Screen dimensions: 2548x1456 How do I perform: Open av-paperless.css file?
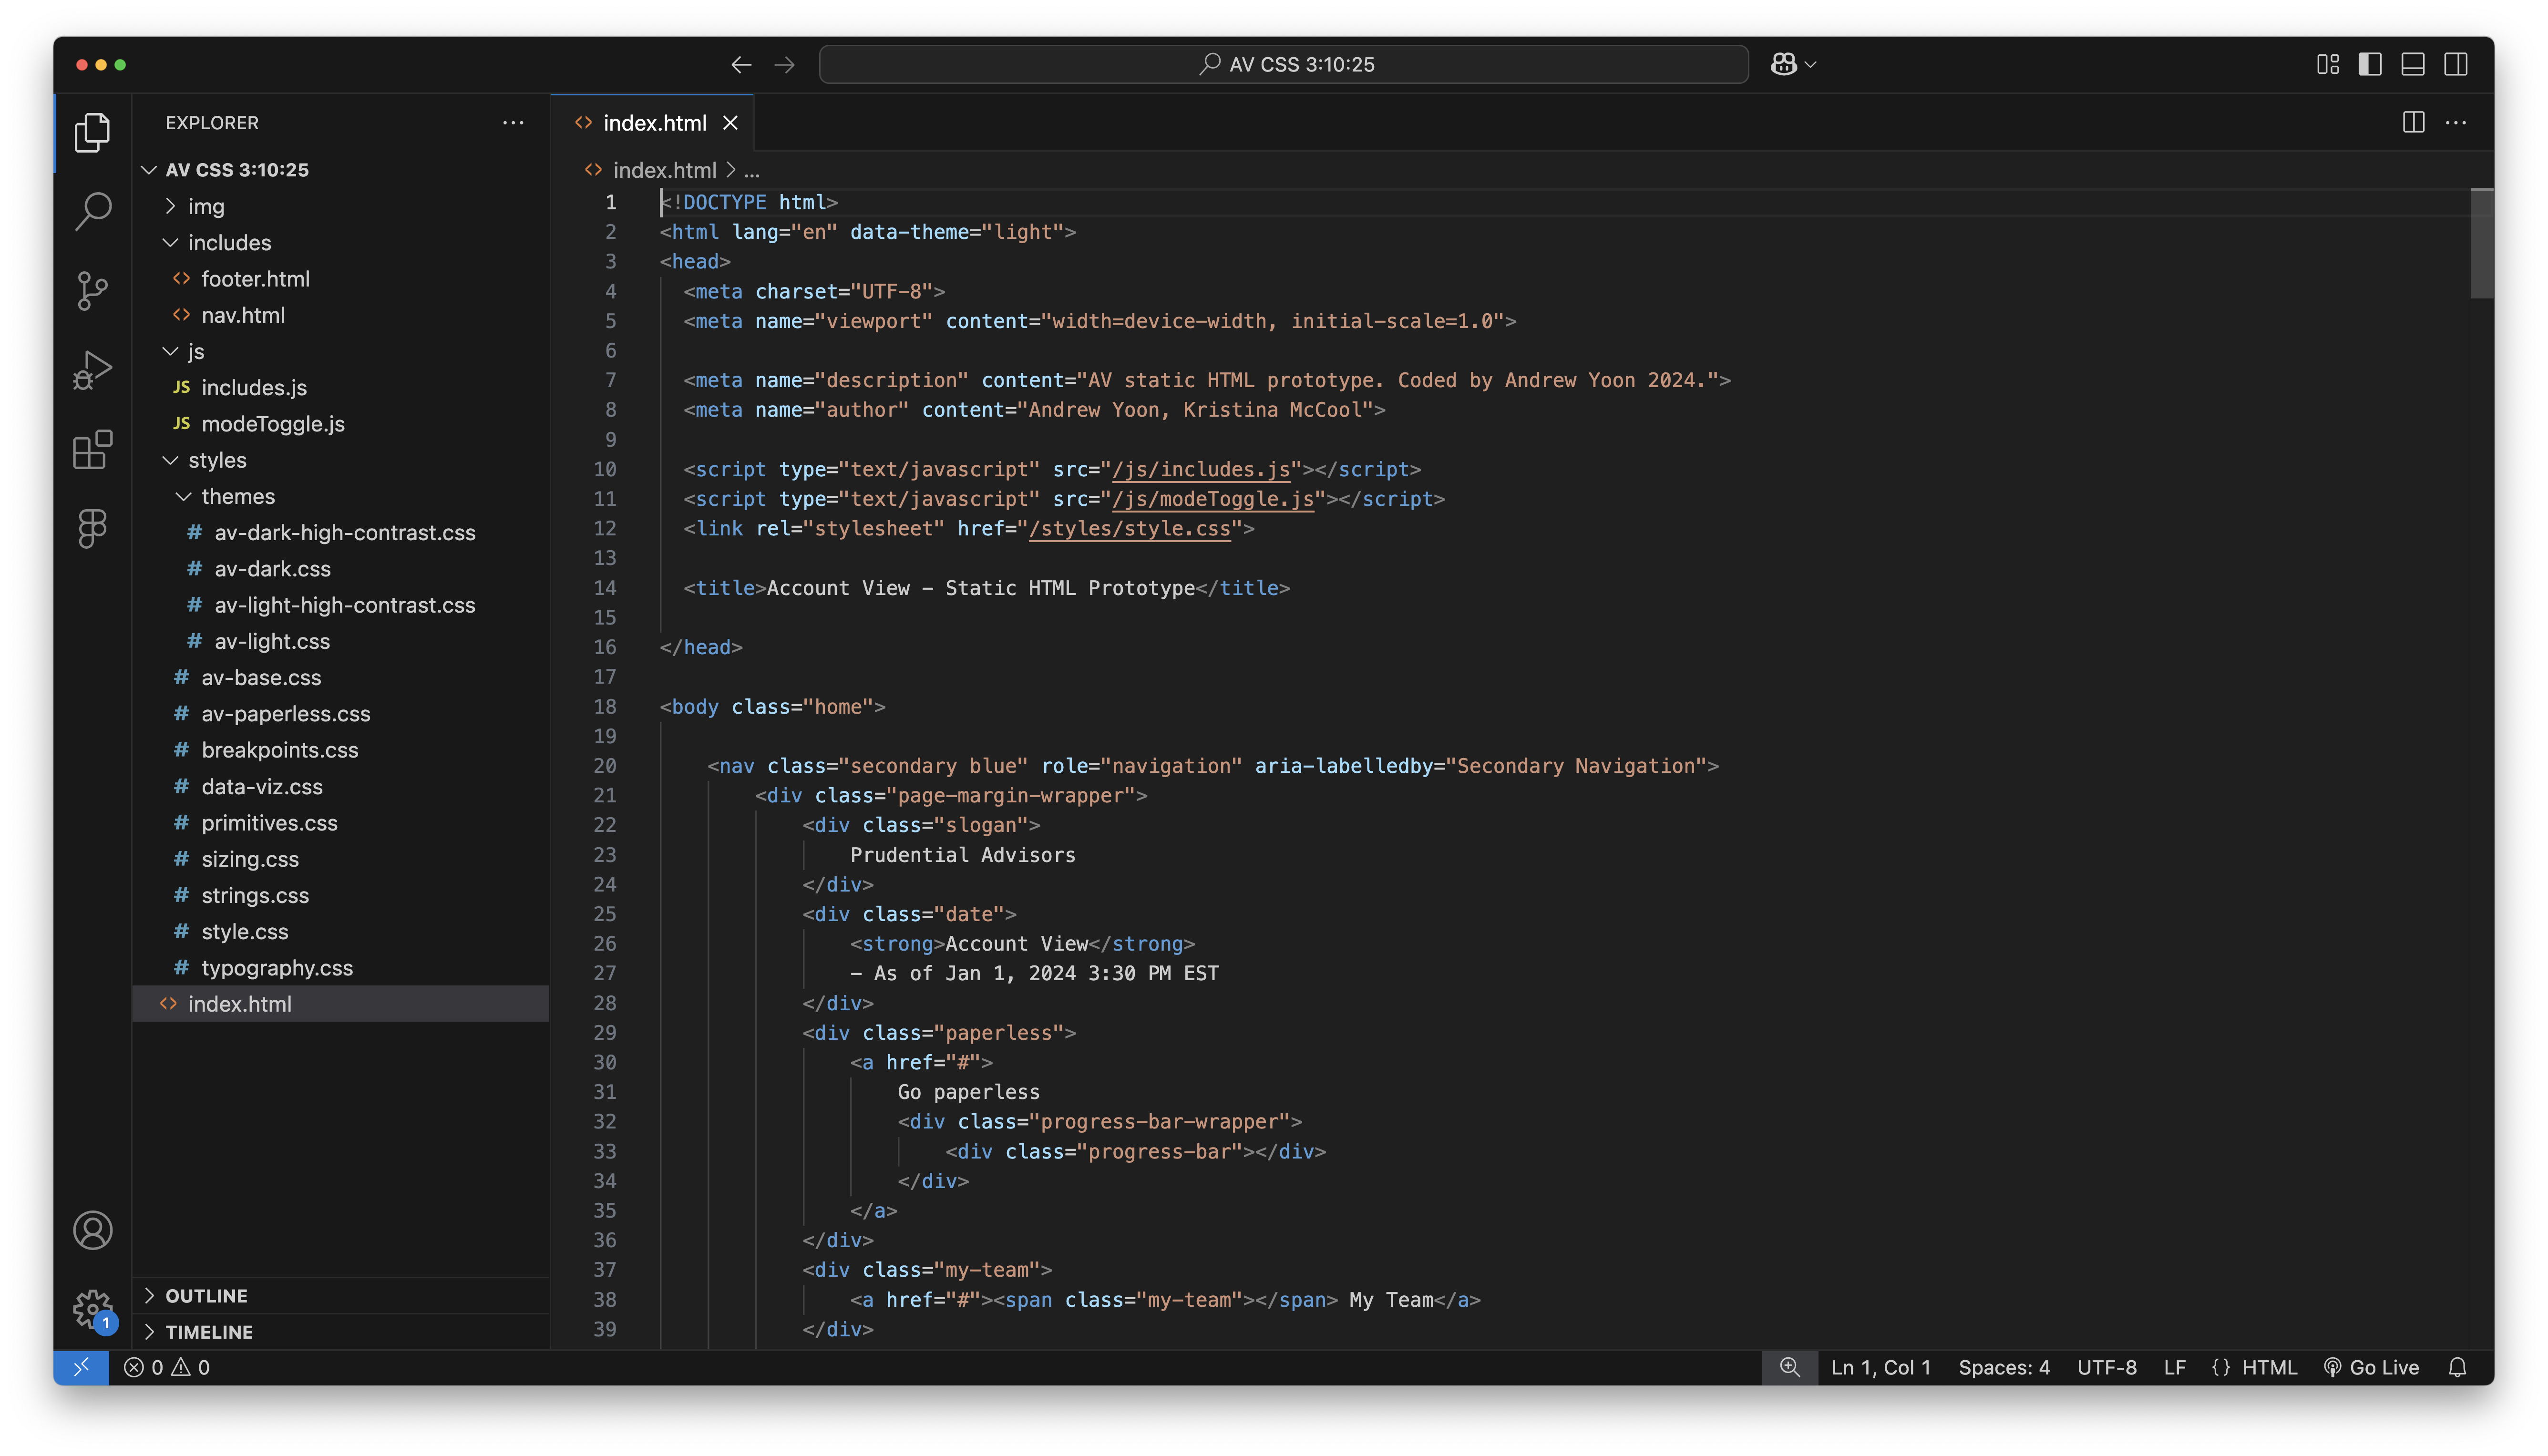click(341, 714)
